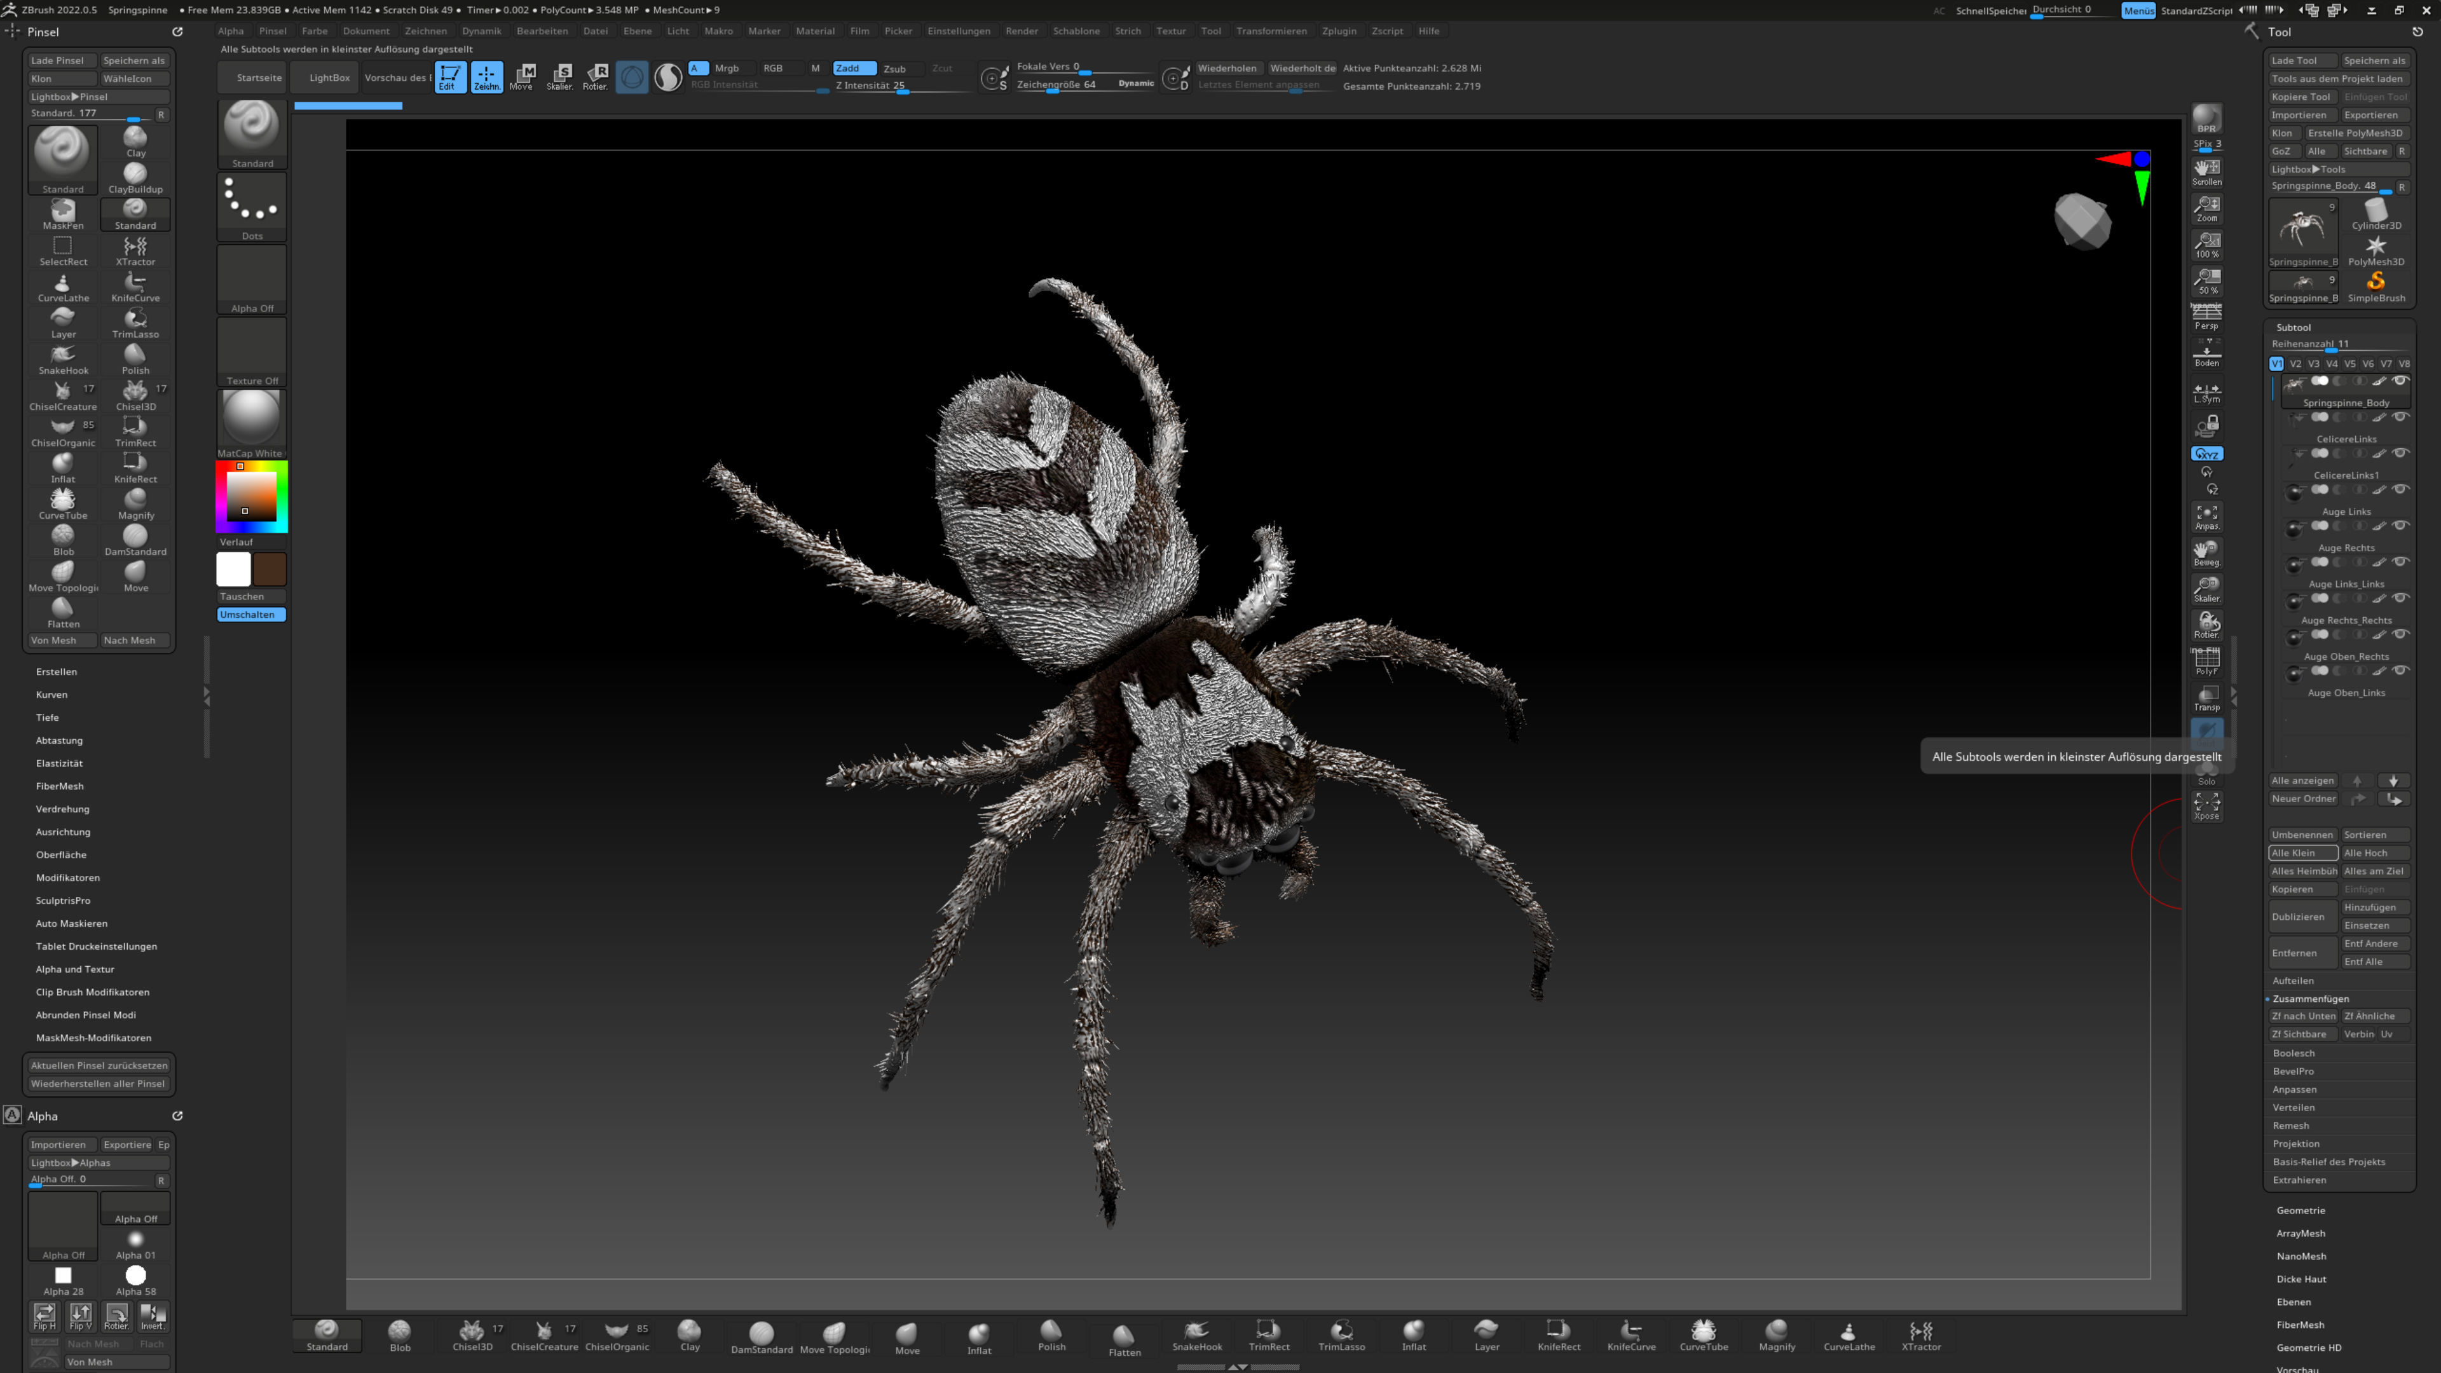
Task: Click the Dots stroke thumbnail
Action: (251, 207)
